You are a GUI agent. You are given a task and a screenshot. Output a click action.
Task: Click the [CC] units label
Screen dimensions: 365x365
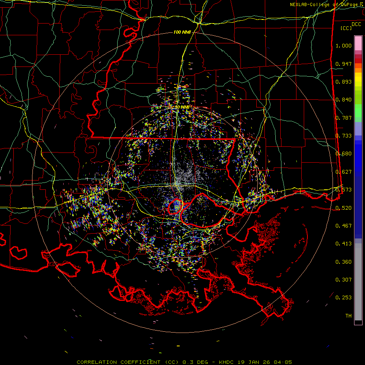tap(346, 28)
